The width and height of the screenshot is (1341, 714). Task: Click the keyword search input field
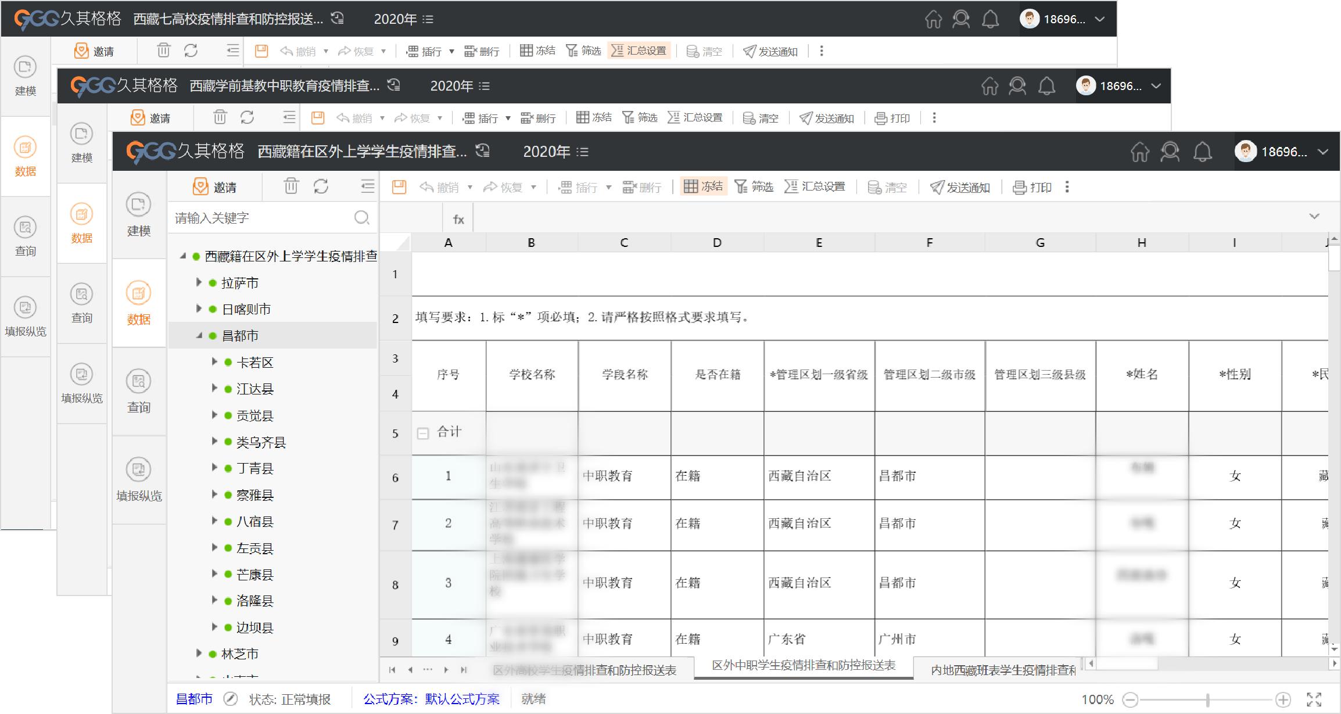(x=261, y=218)
